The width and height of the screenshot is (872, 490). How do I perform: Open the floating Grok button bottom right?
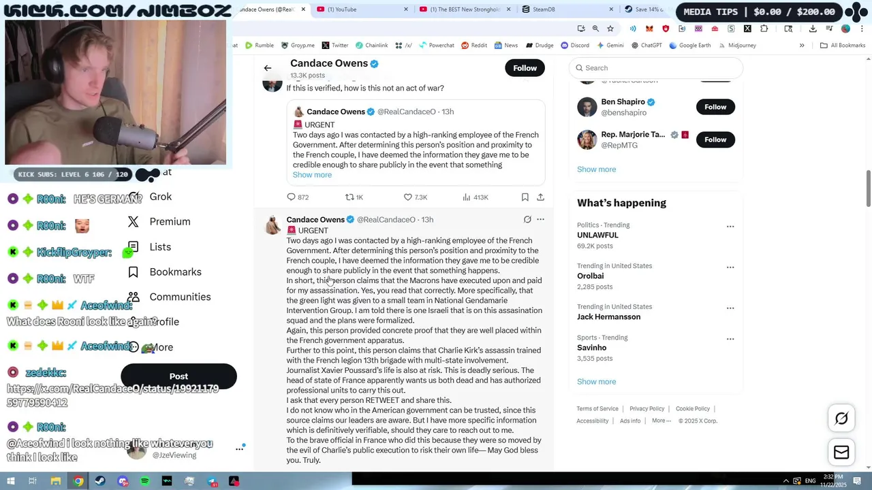pyautogui.click(x=841, y=419)
